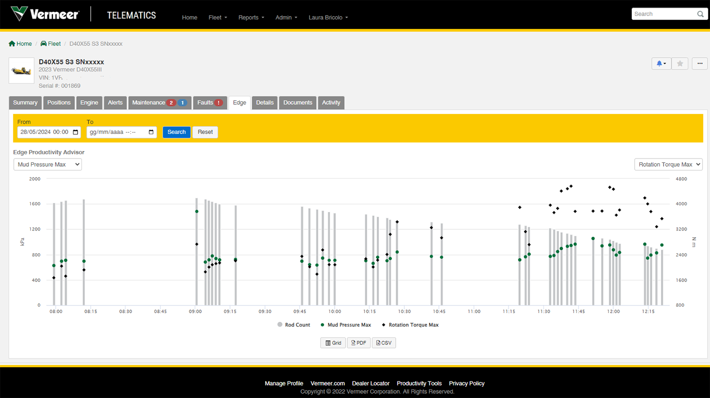This screenshot has height=398, width=710.
Task: Expand the Reports menu
Action: pos(251,18)
